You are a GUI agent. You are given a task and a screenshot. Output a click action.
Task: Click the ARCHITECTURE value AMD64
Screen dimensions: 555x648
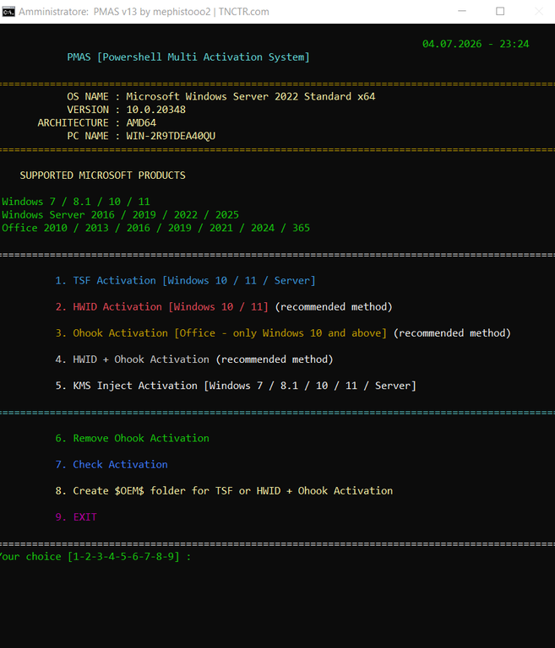click(x=141, y=122)
